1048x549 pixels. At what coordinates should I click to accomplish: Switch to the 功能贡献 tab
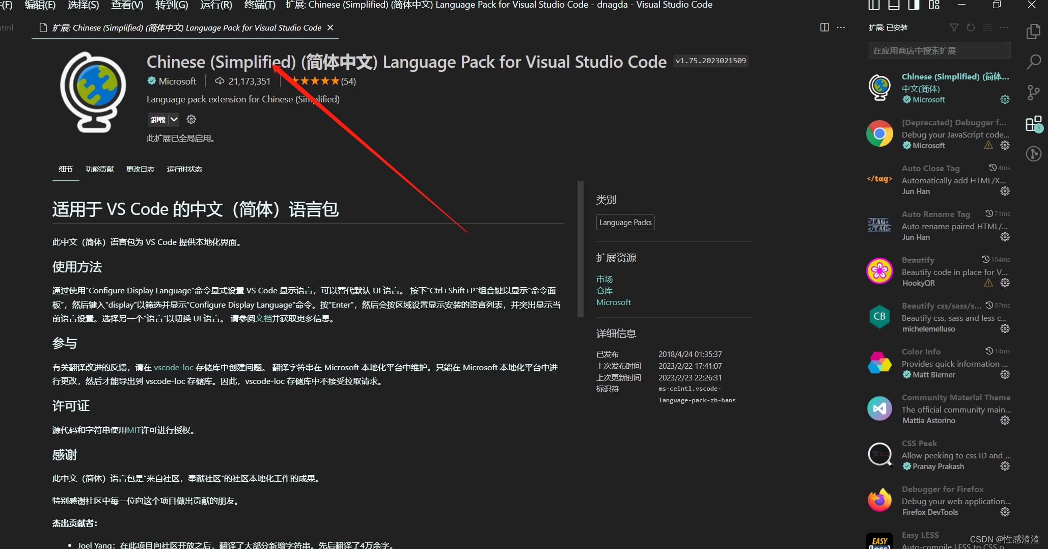tap(100, 169)
